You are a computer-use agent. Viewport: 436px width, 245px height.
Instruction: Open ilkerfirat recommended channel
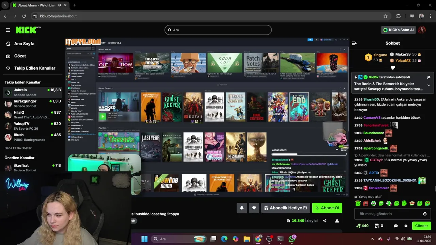33,167
